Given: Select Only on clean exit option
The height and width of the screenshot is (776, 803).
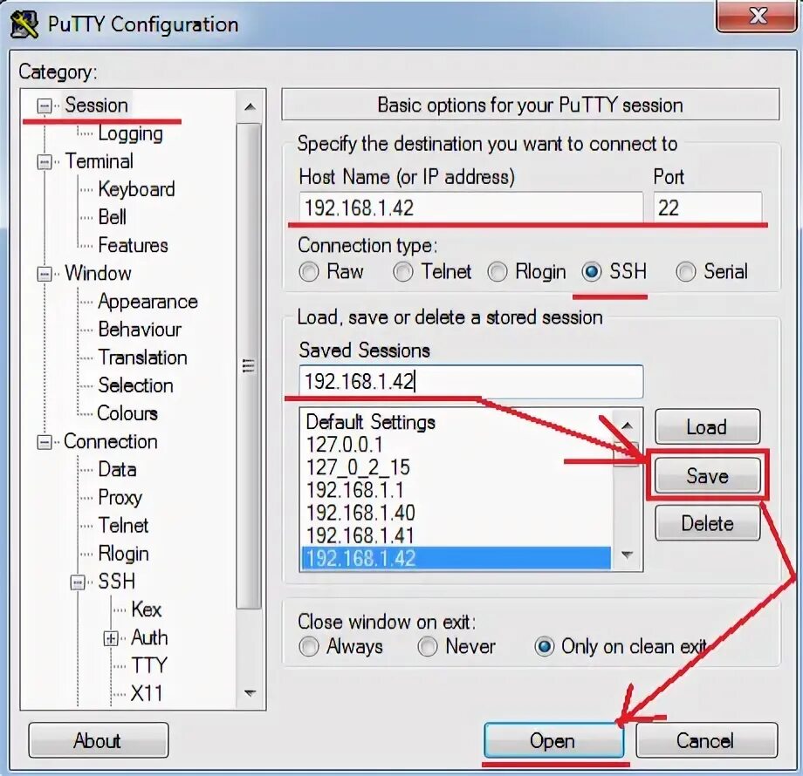Looking at the screenshot, I should pos(621,647).
